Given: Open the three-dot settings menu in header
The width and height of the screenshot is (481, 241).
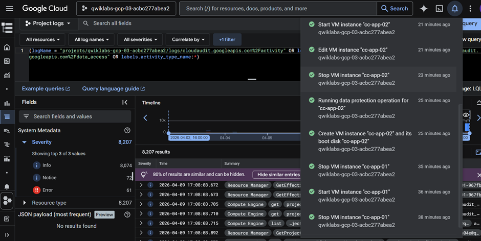Looking at the screenshot, I should pos(470,9).
